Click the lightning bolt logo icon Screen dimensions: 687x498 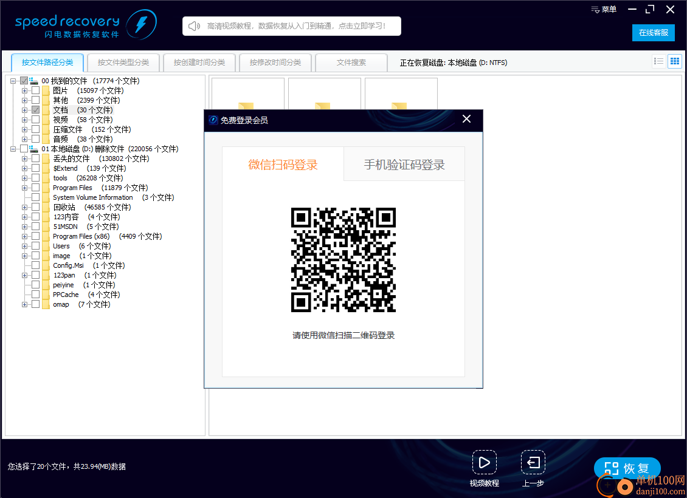(x=142, y=24)
